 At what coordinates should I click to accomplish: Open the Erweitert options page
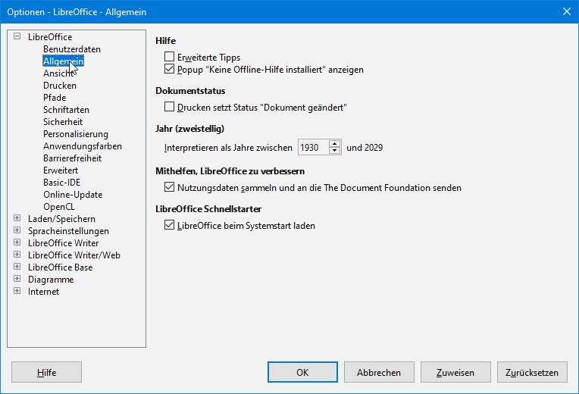pos(61,170)
